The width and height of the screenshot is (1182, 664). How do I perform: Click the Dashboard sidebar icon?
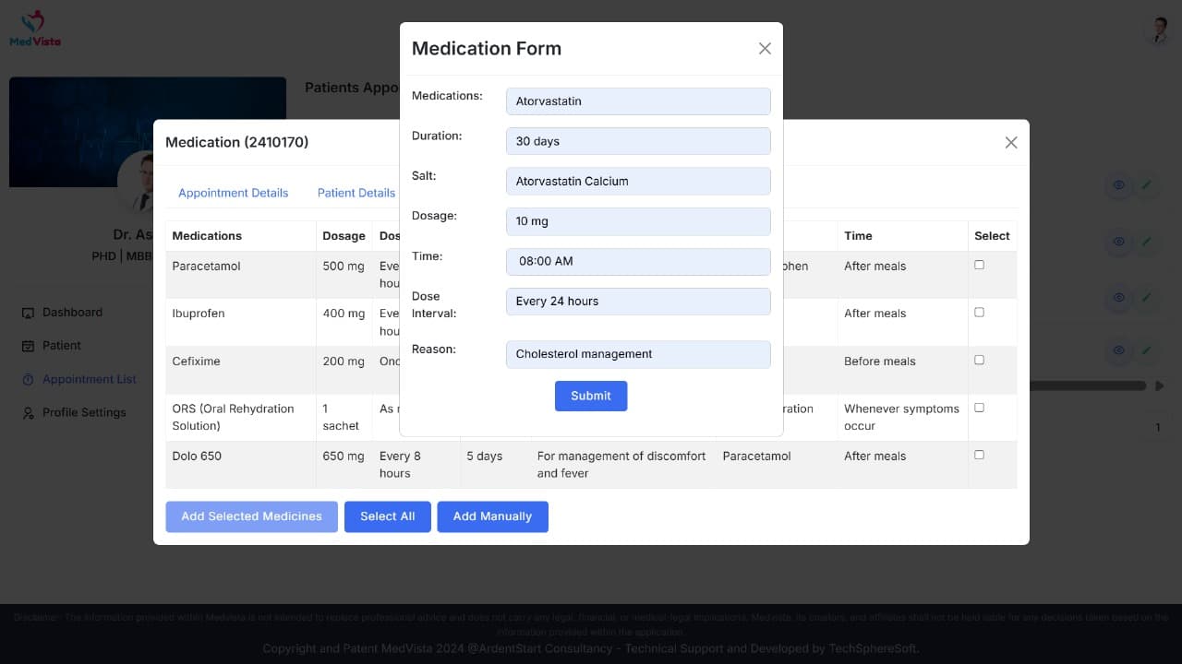(28, 313)
